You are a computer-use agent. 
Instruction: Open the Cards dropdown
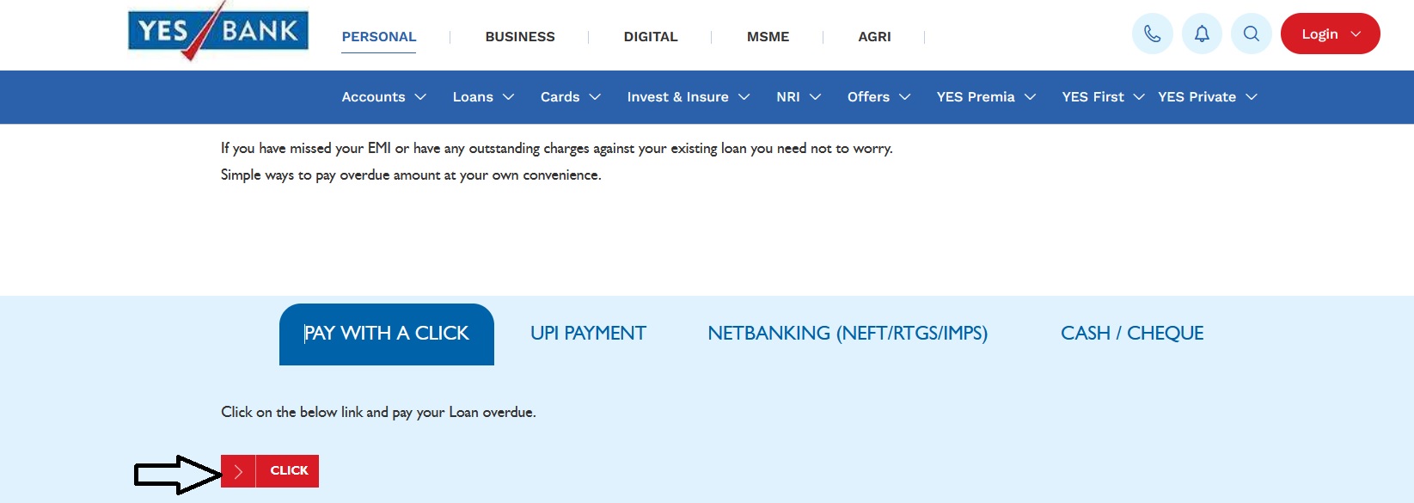pyautogui.click(x=570, y=97)
